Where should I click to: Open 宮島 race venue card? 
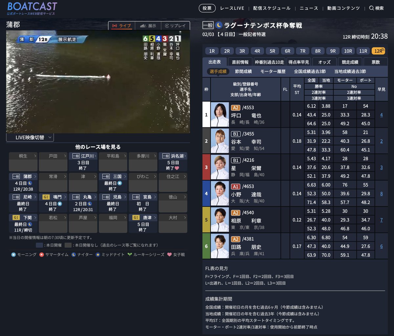tap(143, 203)
